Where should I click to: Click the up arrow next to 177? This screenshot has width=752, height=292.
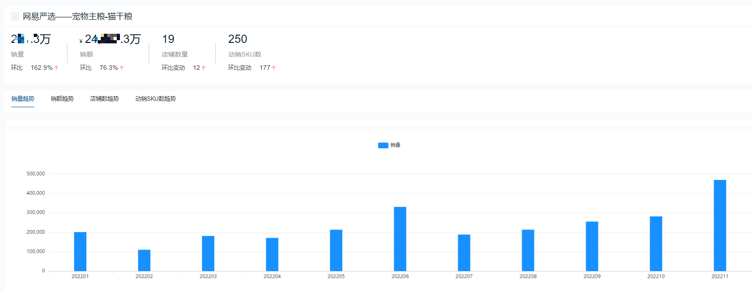274,68
